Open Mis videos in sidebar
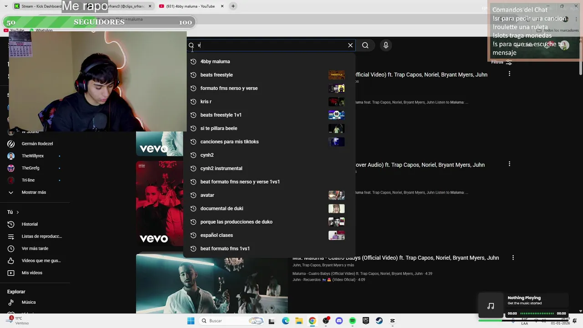 tap(35, 273)
